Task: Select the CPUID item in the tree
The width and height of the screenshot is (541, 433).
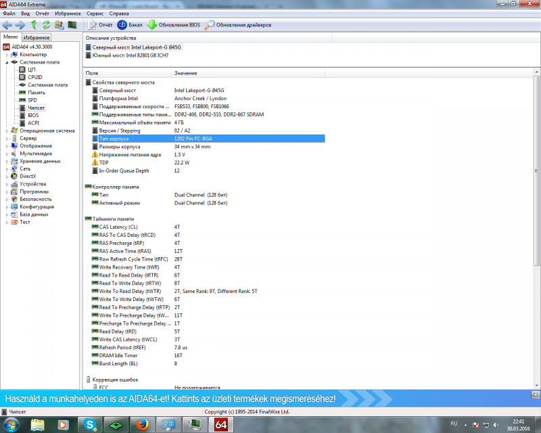Action: coord(34,77)
